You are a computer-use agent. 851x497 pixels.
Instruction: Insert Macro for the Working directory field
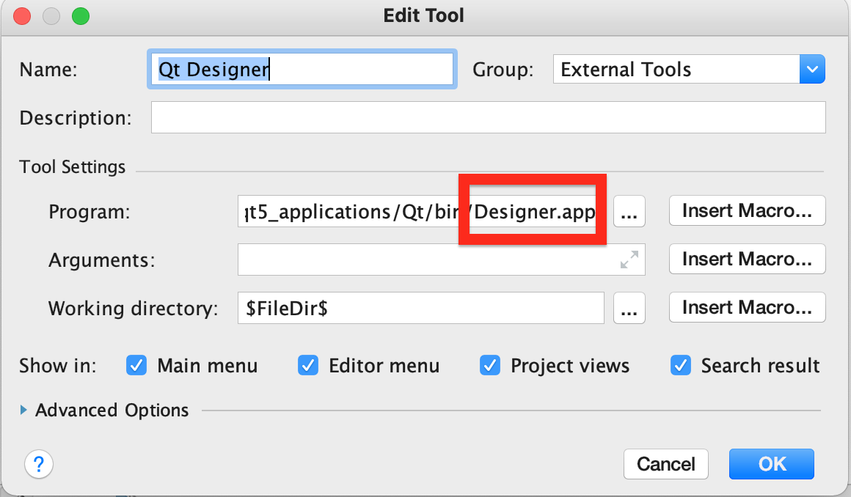click(x=748, y=307)
